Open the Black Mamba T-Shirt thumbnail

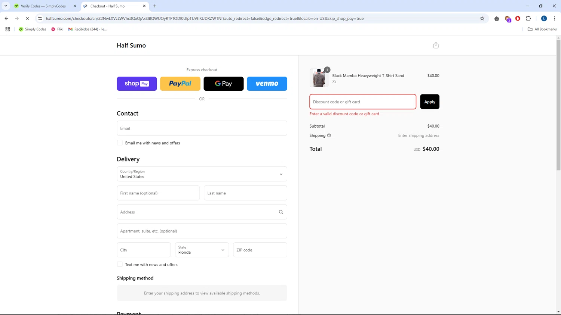point(319,78)
